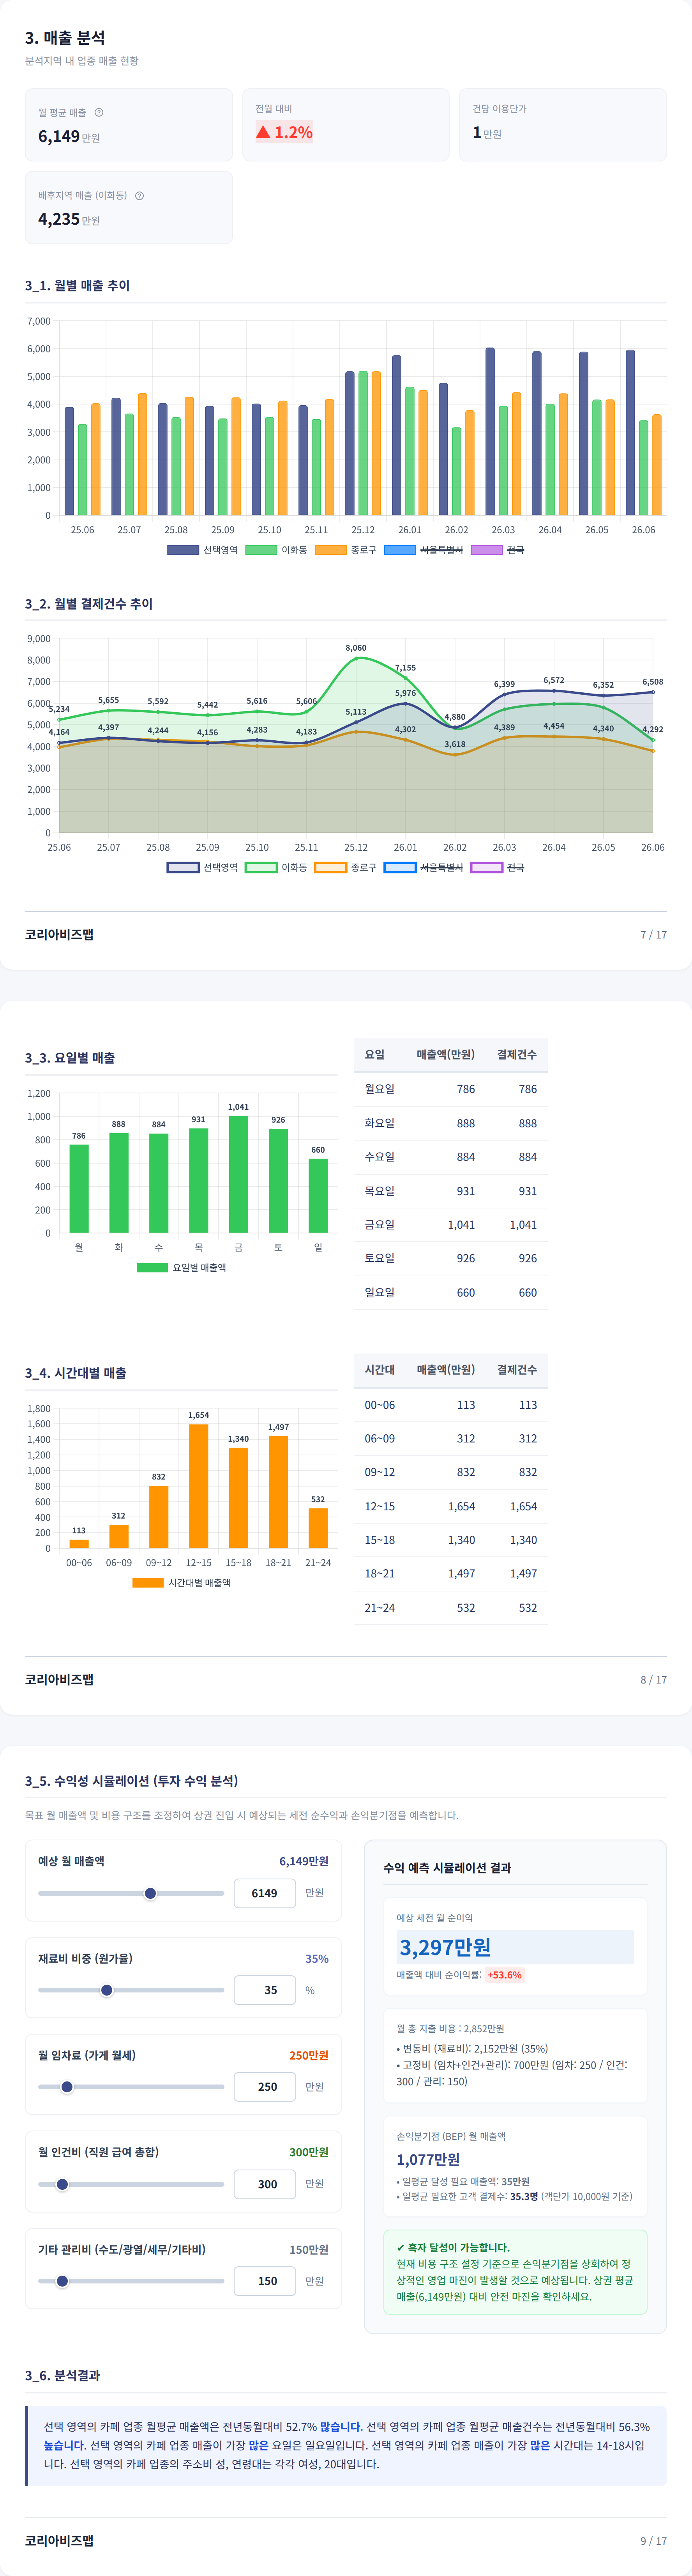Show 전국 series in 월별 결제건수 추이 chart
This screenshot has height=2576, width=692.
coord(497,867)
